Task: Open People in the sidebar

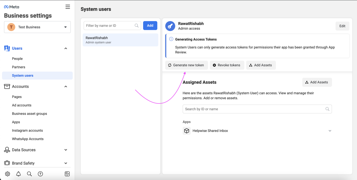Action: pyautogui.click(x=17, y=59)
